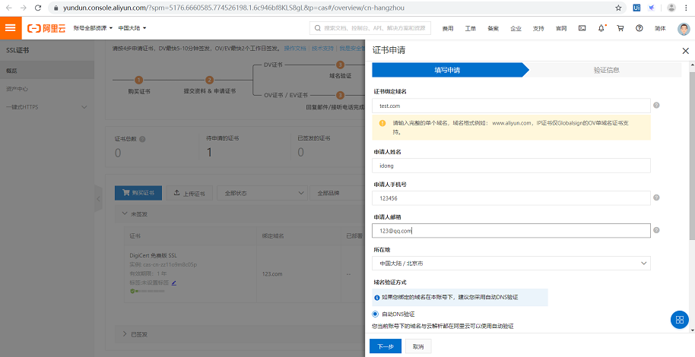Viewport: 695px width, 357px height.
Task: Open the 全部状态 filter dropdown
Action: [x=262, y=193]
